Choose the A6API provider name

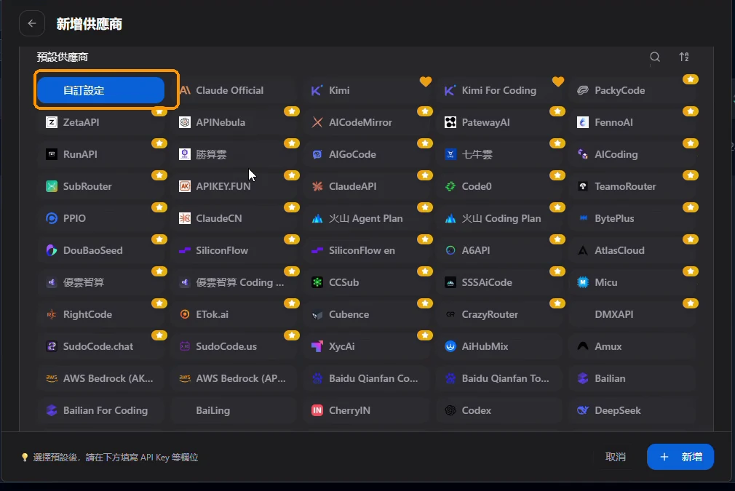point(476,250)
